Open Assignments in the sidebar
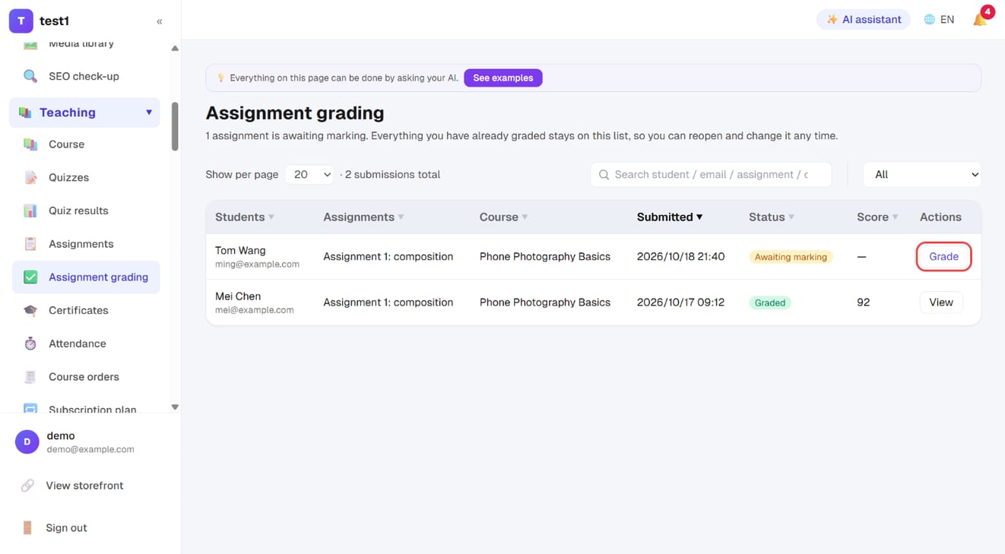Viewport: 1005px width, 554px height. (x=86, y=244)
